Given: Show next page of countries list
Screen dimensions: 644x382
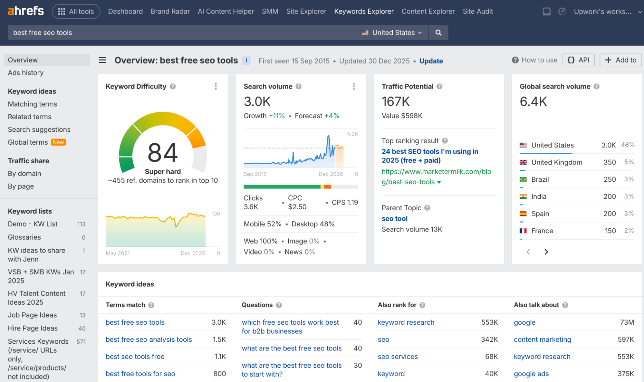Looking at the screenshot, I should pyautogui.click(x=546, y=252).
